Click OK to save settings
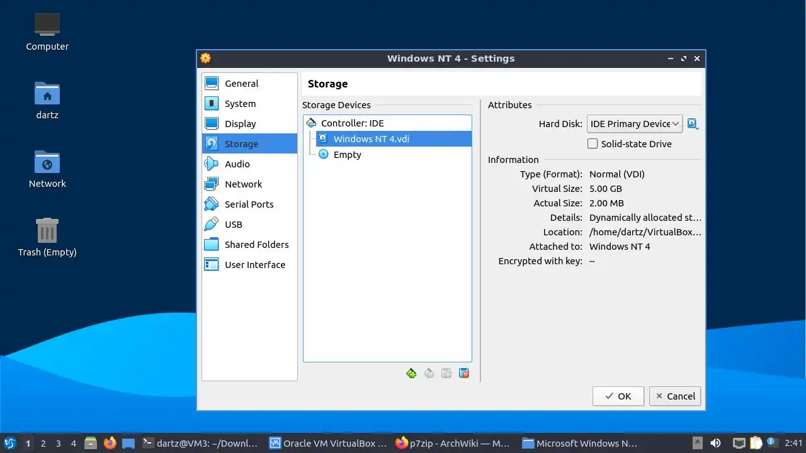806x453 pixels. (x=618, y=396)
